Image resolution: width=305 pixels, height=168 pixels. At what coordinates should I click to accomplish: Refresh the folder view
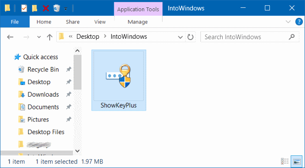click(190, 37)
